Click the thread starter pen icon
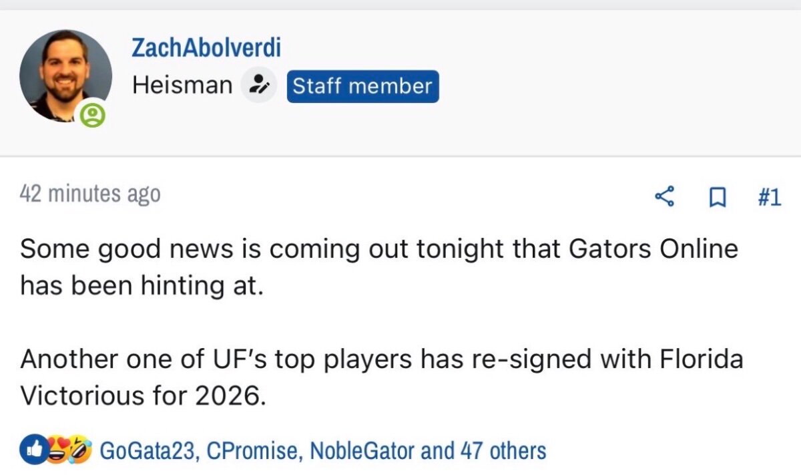 (x=258, y=86)
